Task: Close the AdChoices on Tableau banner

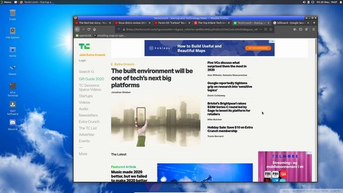Action: click(x=272, y=41)
